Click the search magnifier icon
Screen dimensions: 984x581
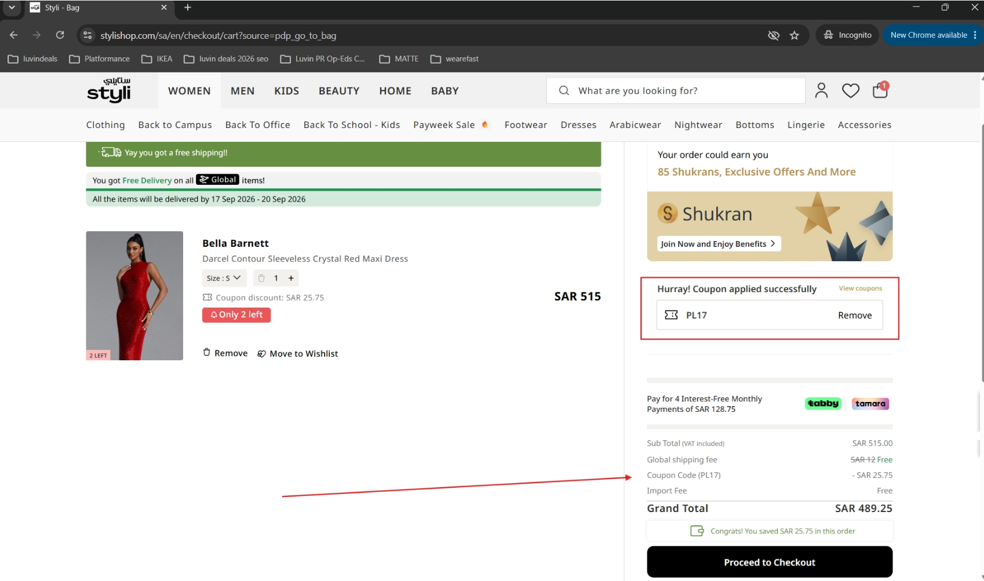coord(564,90)
